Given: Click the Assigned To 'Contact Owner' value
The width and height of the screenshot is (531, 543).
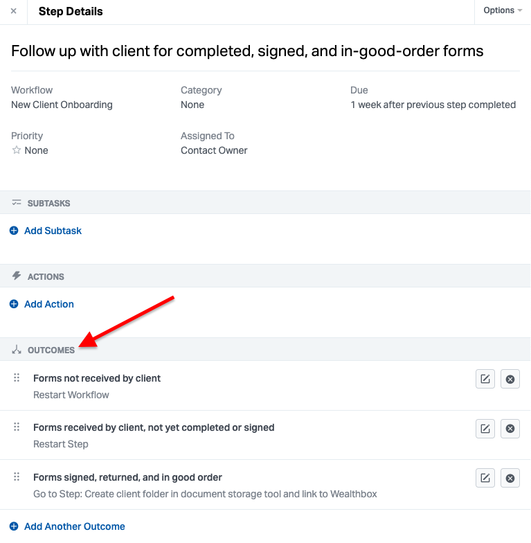Looking at the screenshot, I should pyautogui.click(x=214, y=150).
